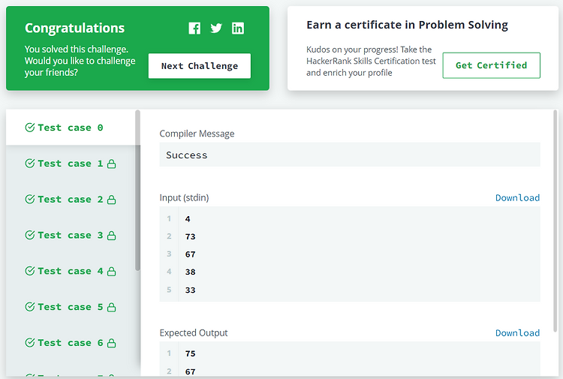Click the lock icon on Test case 5
Image resolution: width=563 pixels, height=379 pixels.
(112, 307)
